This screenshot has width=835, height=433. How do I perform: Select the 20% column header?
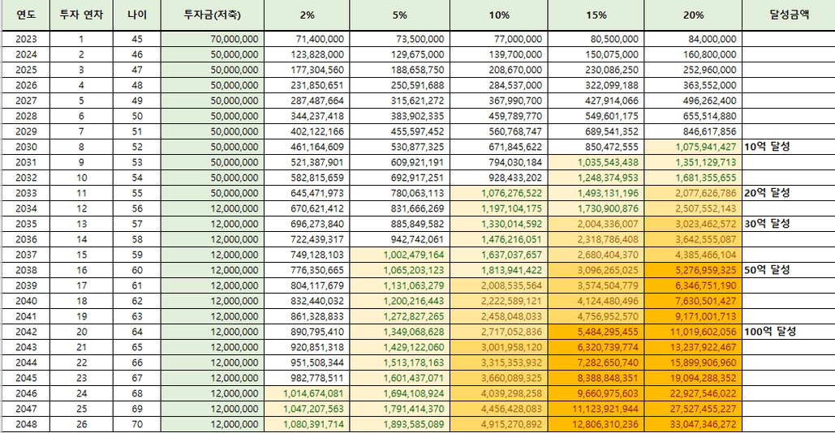coord(693,15)
